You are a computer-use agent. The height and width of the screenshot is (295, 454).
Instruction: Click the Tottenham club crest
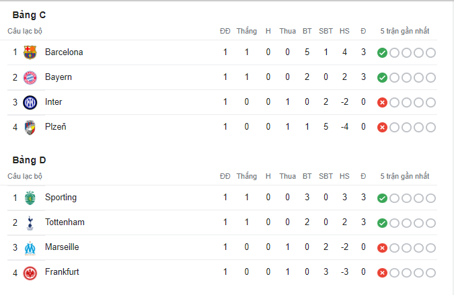pos(30,222)
